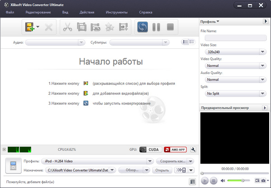The height and width of the screenshot is (188, 271).
Task: Select the scissors Clip tool
Action: pyautogui.click(x=68, y=28)
